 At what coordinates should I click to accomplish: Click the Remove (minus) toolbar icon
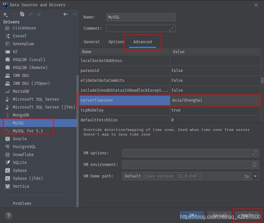pyautogui.click(x=14, y=14)
